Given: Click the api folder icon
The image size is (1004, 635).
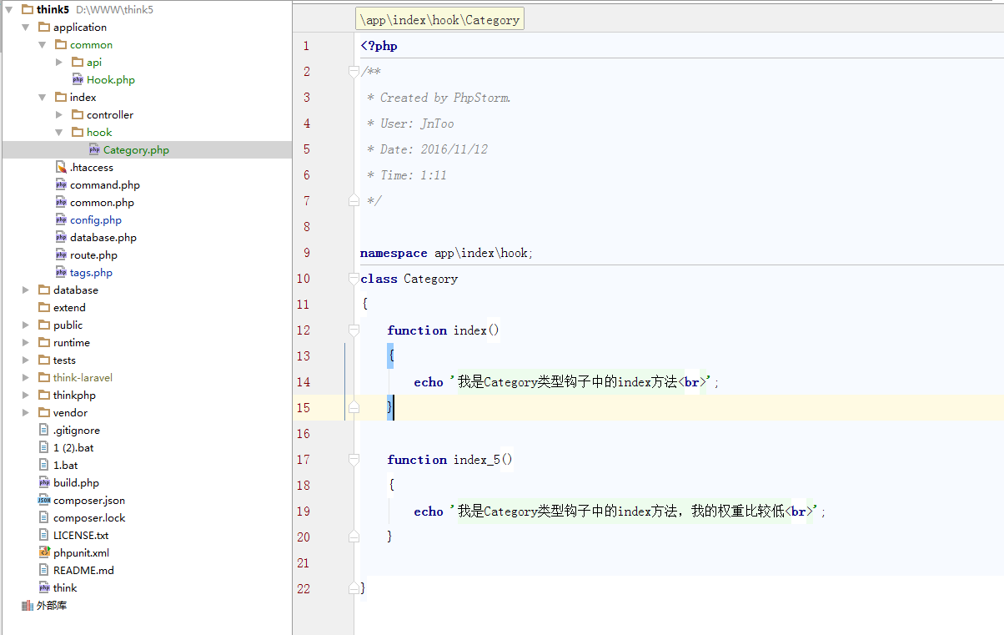Looking at the screenshot, I should pos(78,62).
